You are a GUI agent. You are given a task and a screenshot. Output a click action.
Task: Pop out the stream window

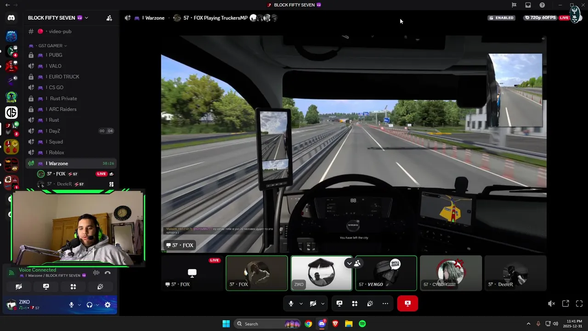pos(565,303)
